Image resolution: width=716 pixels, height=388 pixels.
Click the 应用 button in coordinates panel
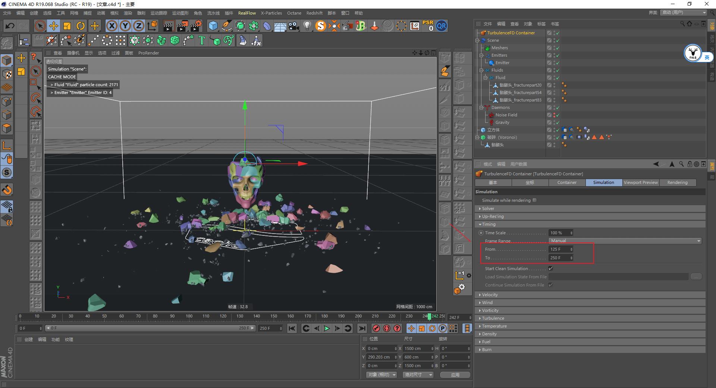tap(455, 375)
